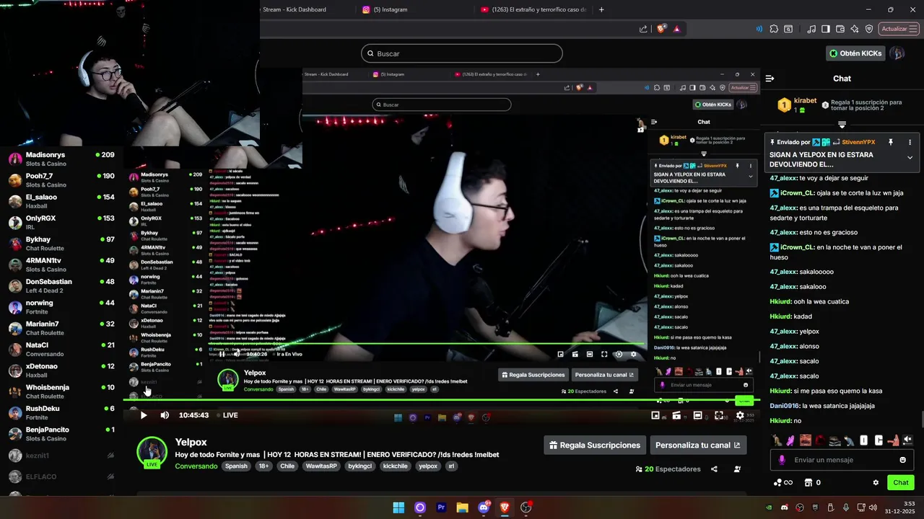924x519 pixels.
Task: Toggle theater mode in player
Action: (x=697, y=415)
